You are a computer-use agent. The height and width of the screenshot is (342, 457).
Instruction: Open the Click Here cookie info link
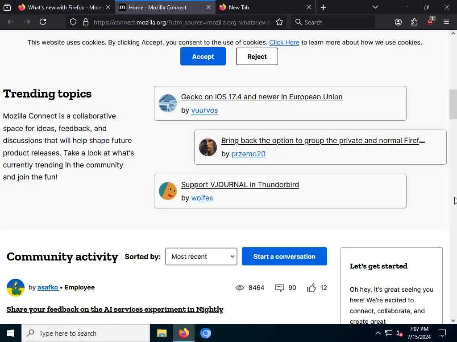tap(284, 42)
